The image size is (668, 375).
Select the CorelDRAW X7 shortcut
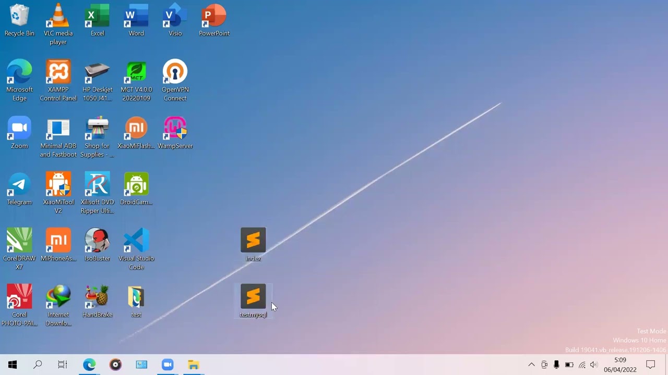click(19, 249)
